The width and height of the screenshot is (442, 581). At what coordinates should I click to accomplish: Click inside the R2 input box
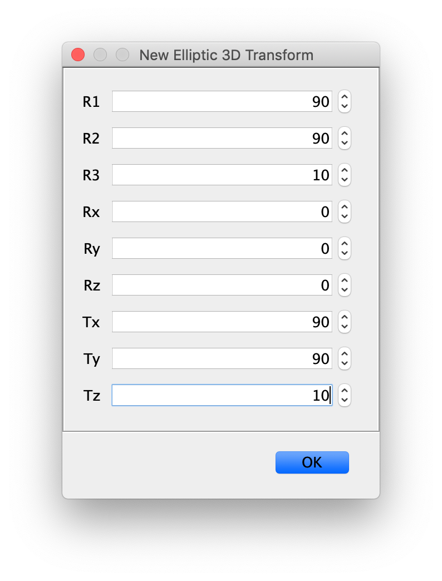[x=222, y=138]
